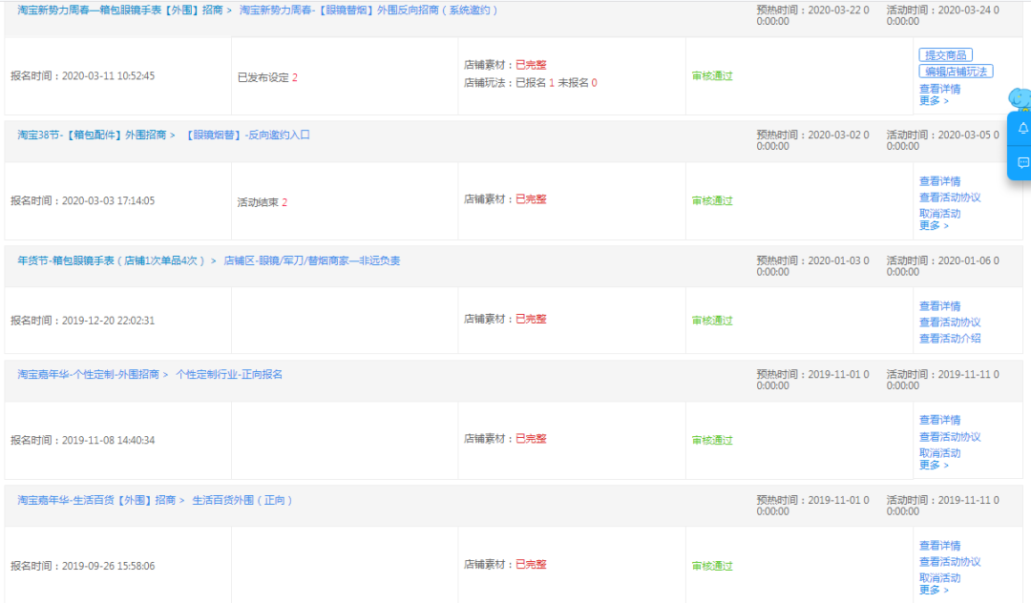Open 店铺区-眼镜/军刀/替烟商家 link

point(311,260)
